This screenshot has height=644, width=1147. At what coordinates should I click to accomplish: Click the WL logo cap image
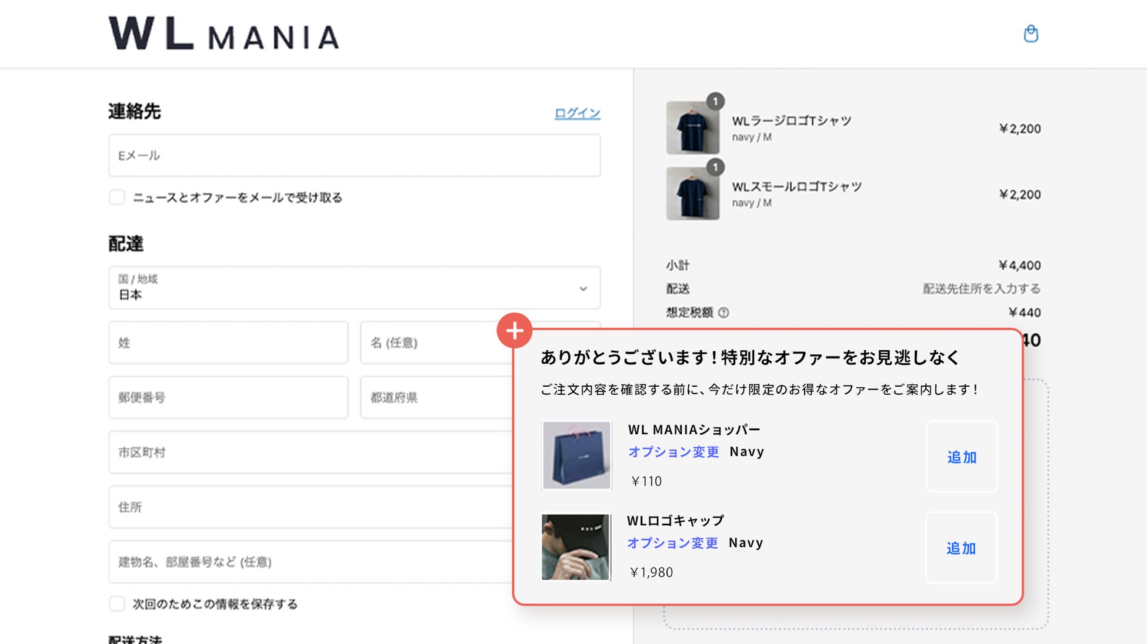click(x=576, y=547)
